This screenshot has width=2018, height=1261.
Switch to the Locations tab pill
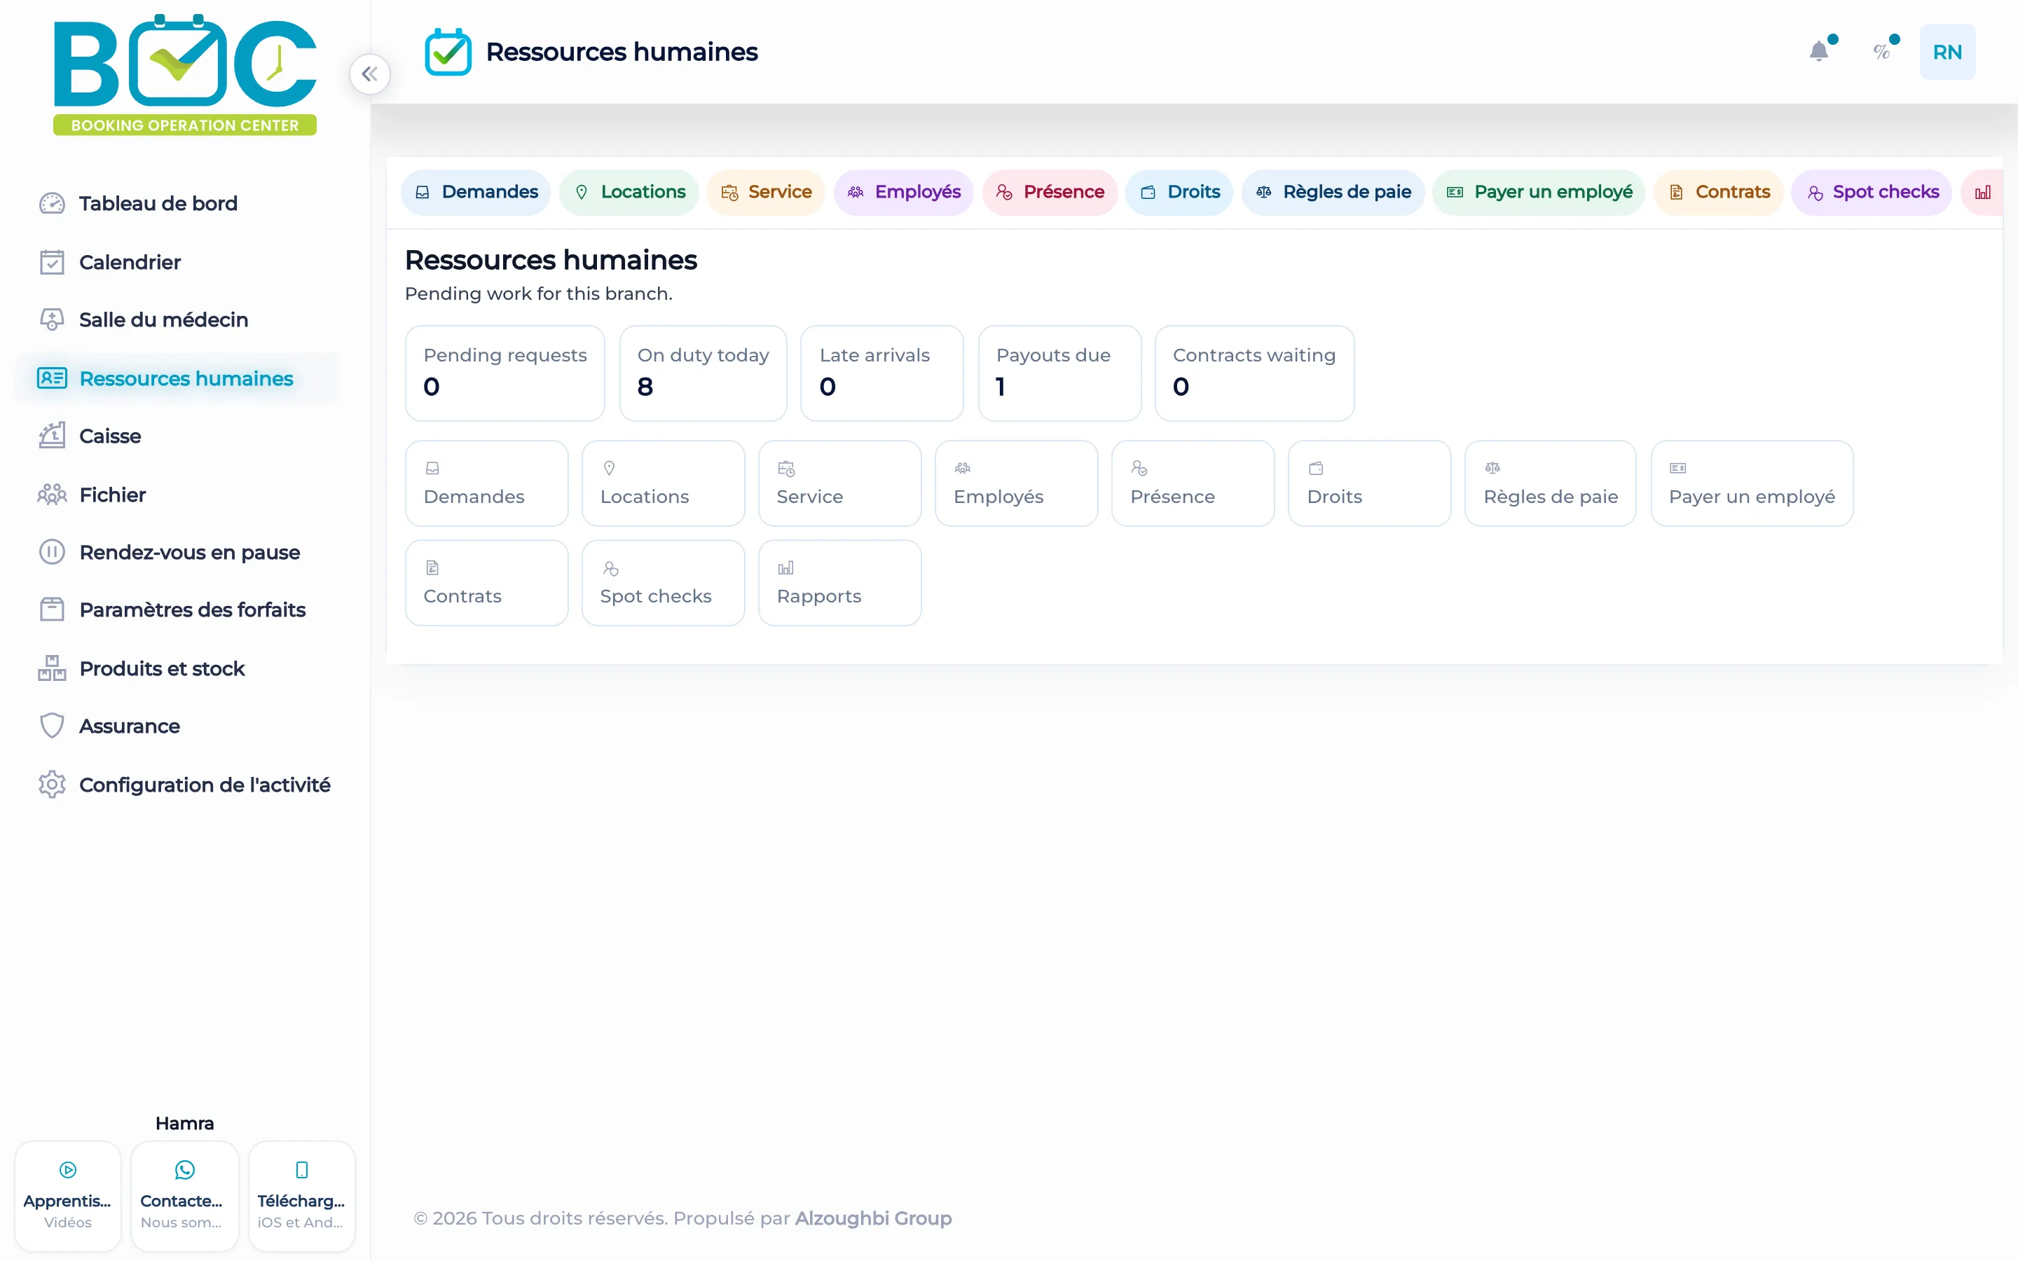[629, 193]
